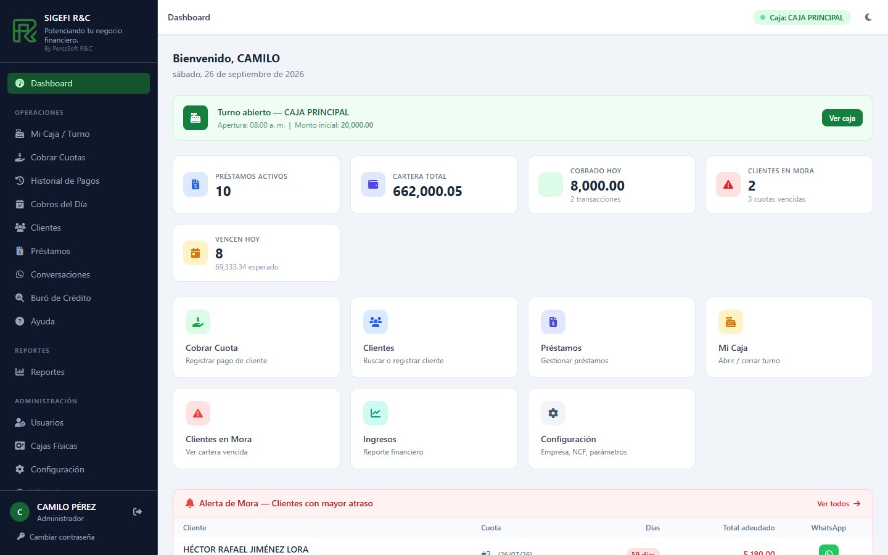
Task: Open Buró de Crédito
Action: 78,298
